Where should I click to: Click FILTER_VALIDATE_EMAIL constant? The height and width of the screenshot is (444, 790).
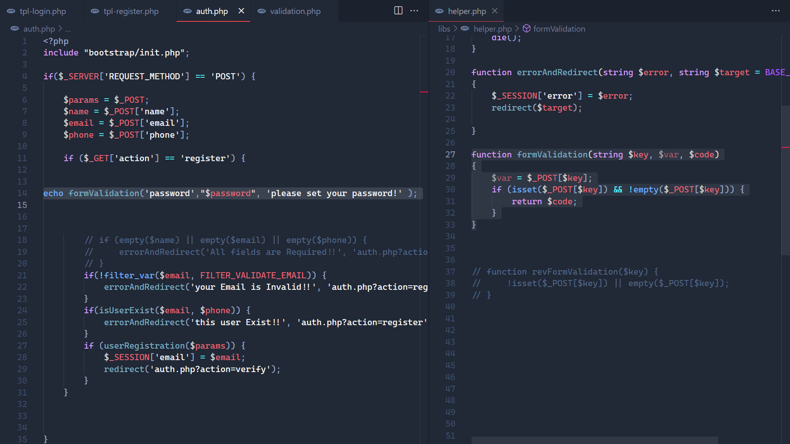click(253, 275)
